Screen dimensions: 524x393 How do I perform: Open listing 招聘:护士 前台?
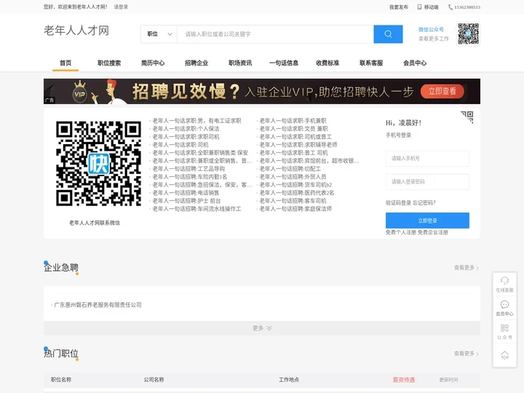coord(186,201)
